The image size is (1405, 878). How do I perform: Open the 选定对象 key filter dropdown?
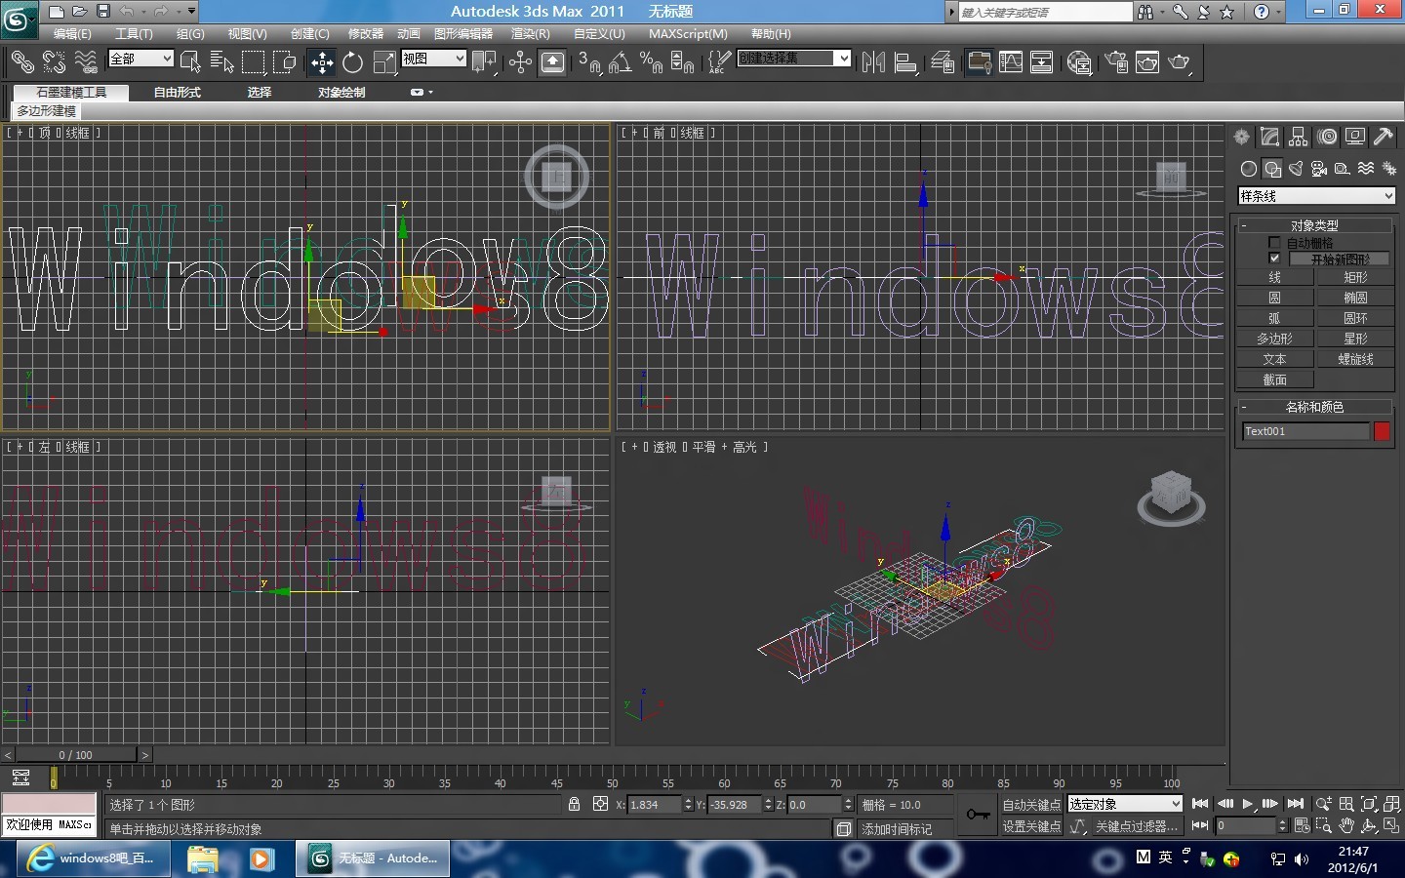coord(1125,804)
